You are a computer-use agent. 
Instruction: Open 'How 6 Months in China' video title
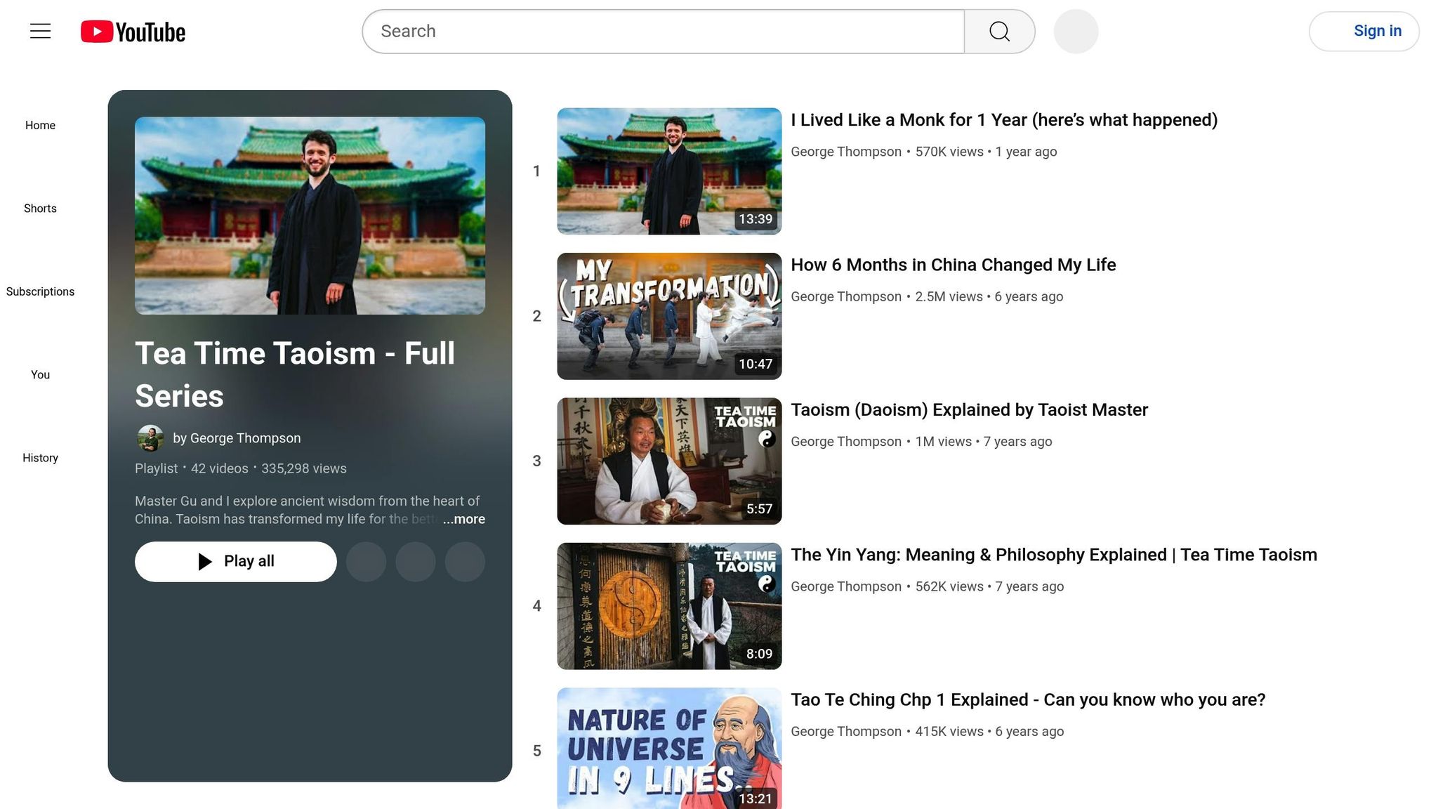click(953, 265)
